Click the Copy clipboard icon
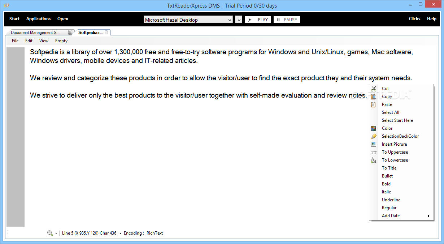This screenshot has height=244, width=444. pos(374,97)
